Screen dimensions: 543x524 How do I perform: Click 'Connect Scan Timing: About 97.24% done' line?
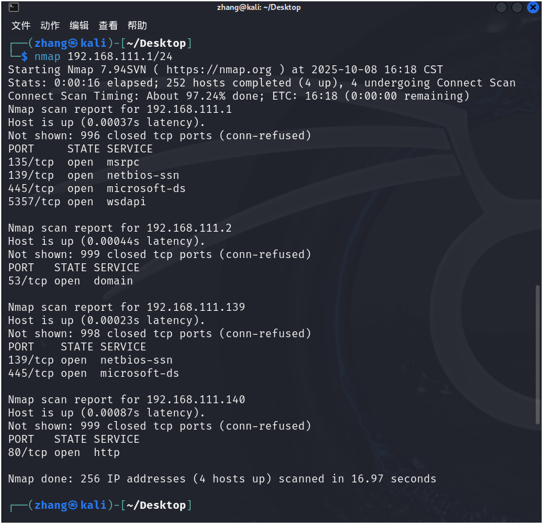[x=239, y=96]
